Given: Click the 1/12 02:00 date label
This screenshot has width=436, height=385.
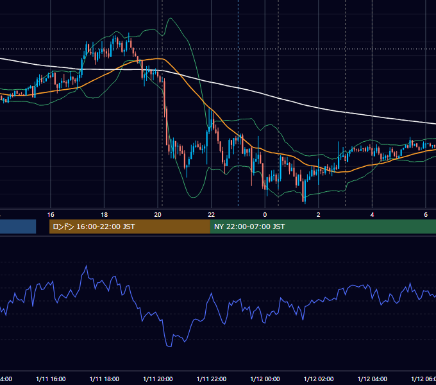Looking at the screenshot, I should (x=319, y=379).
